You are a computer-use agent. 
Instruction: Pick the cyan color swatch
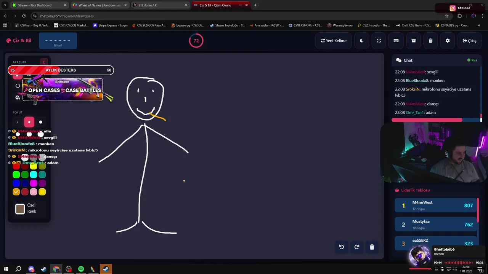[34, 175]
